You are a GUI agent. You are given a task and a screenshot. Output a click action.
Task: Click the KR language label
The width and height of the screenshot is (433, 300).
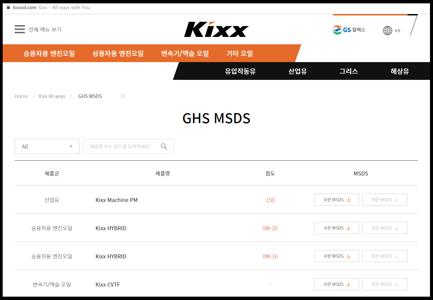point(398,31)
